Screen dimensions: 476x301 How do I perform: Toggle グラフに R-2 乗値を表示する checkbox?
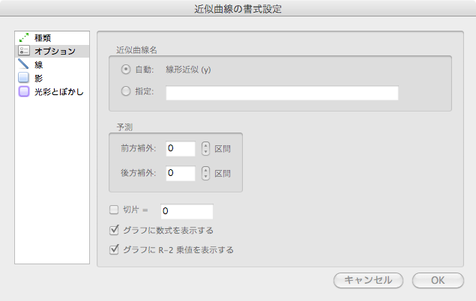click(115, 250)
